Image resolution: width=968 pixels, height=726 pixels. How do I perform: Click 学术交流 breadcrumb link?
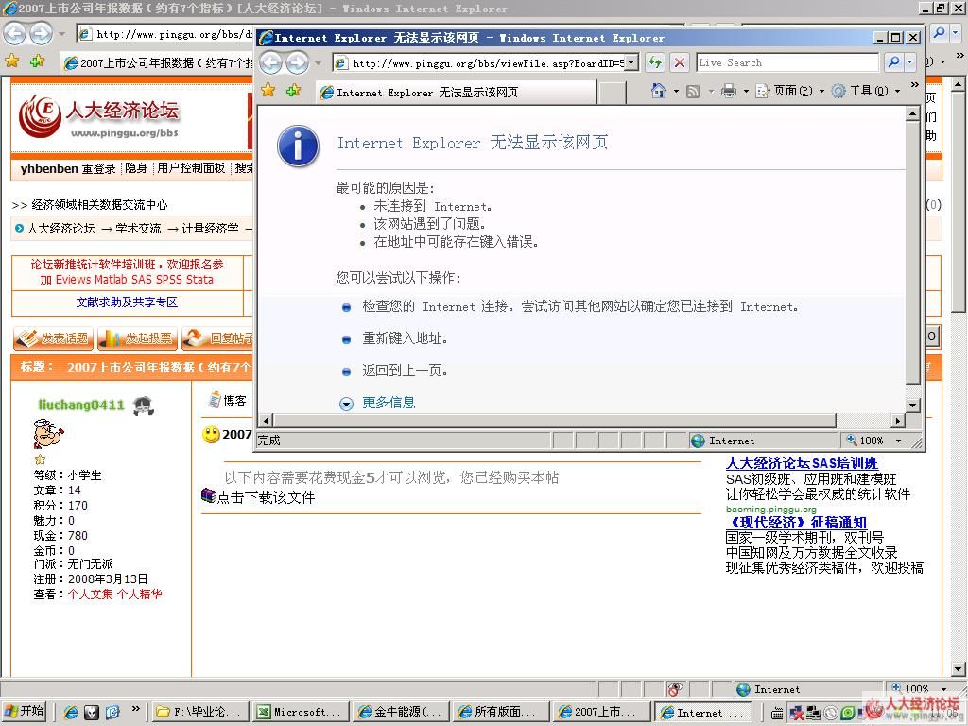[x=138, y=229]
